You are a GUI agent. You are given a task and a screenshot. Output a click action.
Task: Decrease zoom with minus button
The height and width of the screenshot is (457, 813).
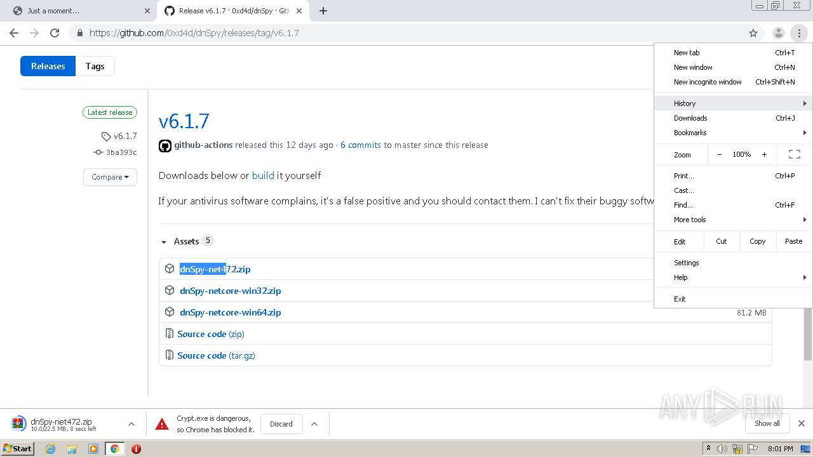click(x=720, y=154)
